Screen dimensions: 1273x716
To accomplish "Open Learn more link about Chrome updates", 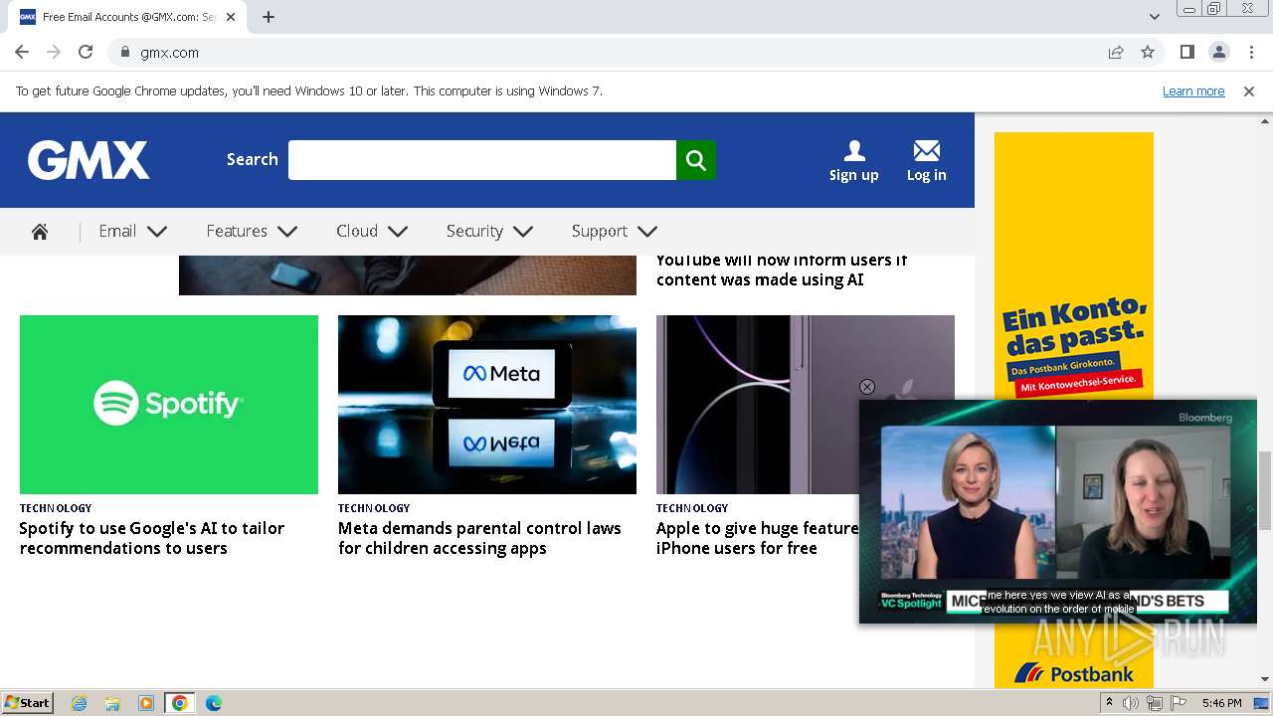I will (x=1193, y=91).
